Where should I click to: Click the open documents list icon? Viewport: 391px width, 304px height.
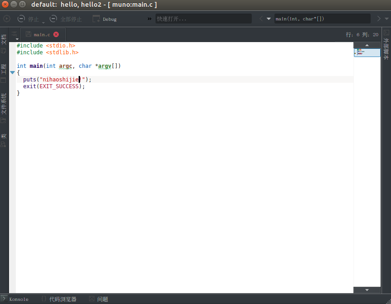[15, 35]
